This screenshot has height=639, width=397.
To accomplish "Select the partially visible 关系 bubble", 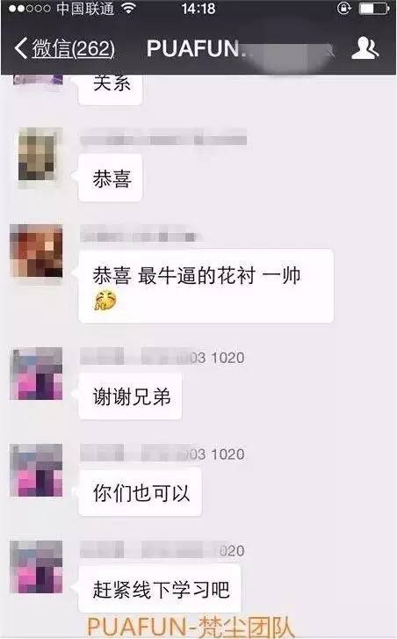I will (110, 90).
